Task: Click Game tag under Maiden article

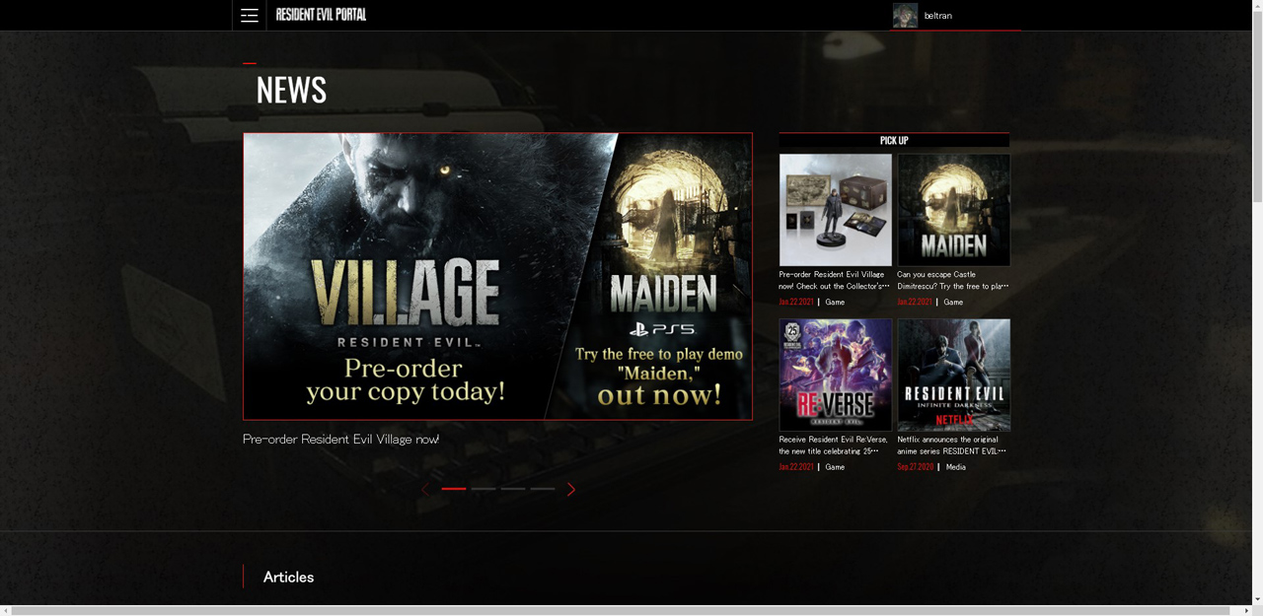Action: coord(953,303)
